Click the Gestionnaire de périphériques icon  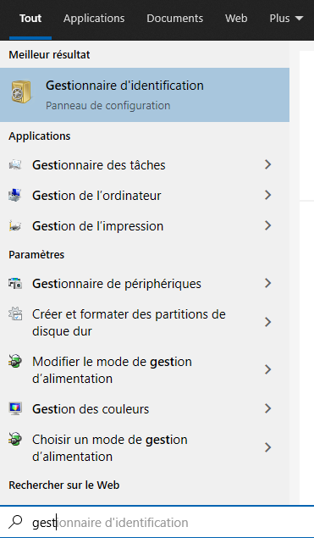pos(15,284)
